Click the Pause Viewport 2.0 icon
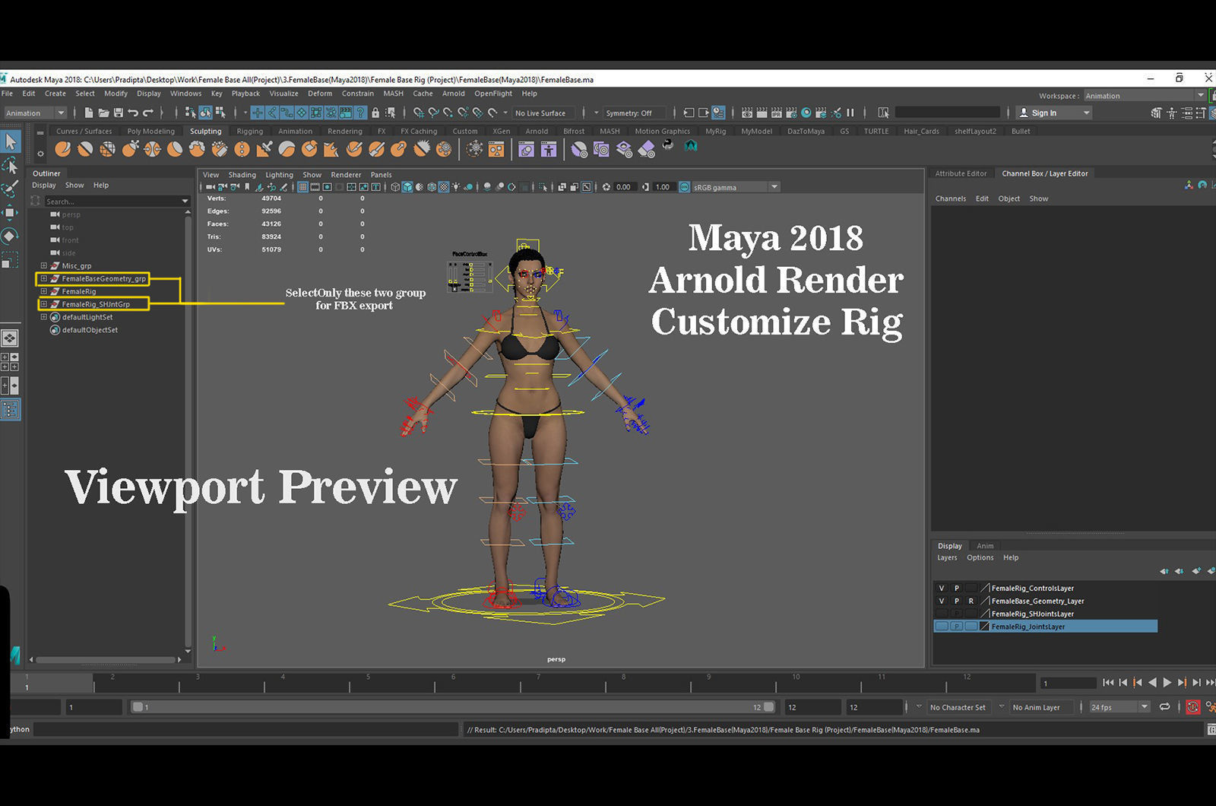This screenshot has height=806, width=1216. pyautogui.click(x=850, y=113)
